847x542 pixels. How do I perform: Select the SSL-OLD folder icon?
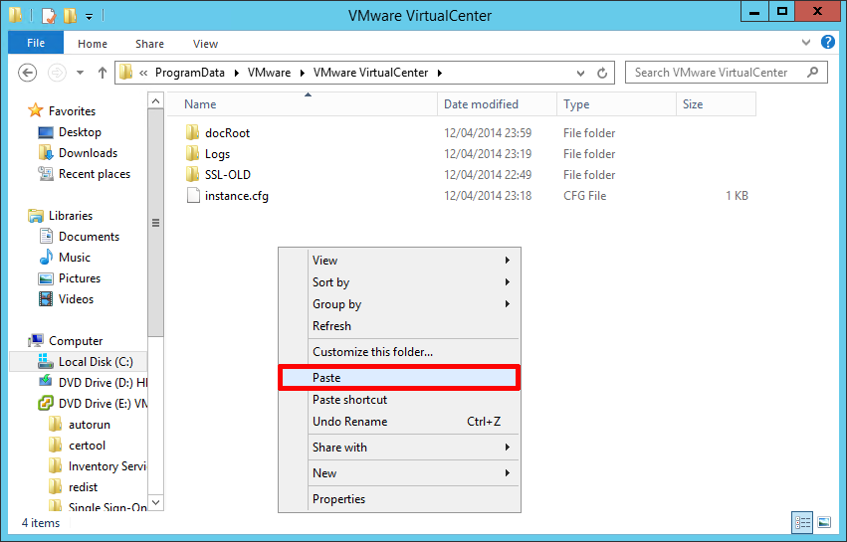point(193,174)
